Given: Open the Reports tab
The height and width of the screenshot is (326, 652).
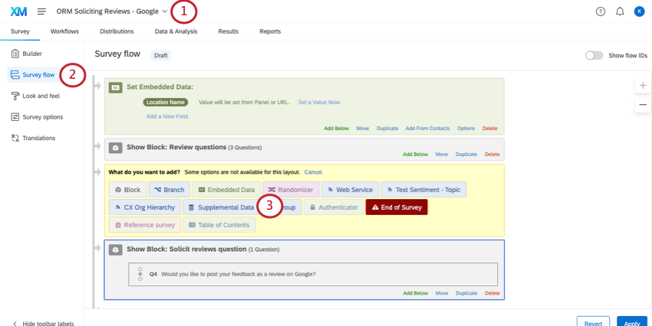Looking at the screenshot, I should pyautogui.click(x=270, y=31).
